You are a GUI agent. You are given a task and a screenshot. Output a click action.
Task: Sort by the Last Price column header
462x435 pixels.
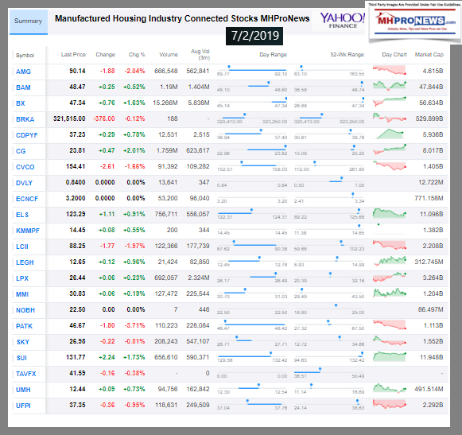pyautogui.click(x=73, y=55)
